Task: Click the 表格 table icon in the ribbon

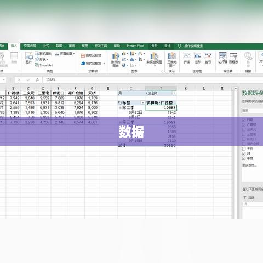Action: [14, 56]
